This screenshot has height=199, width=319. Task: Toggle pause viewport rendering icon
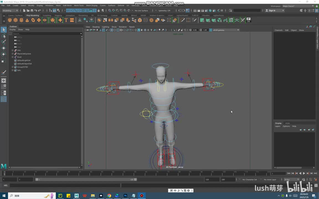pos(222,11)
